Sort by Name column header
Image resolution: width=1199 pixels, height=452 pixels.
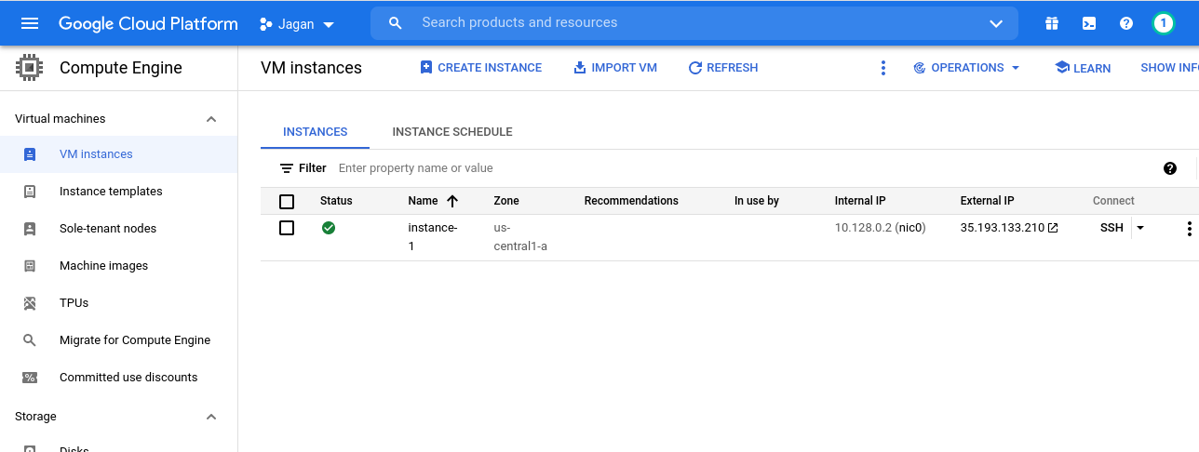pos(423,201)
